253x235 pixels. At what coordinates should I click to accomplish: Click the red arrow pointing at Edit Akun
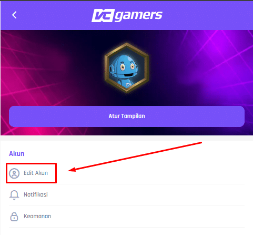[x=135, y=156]
